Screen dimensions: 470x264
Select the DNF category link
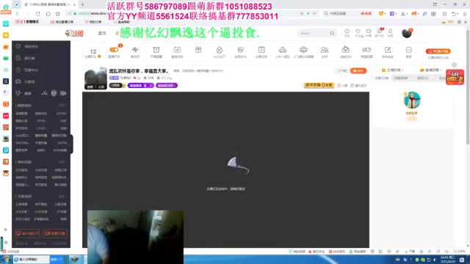click(63, 121)
